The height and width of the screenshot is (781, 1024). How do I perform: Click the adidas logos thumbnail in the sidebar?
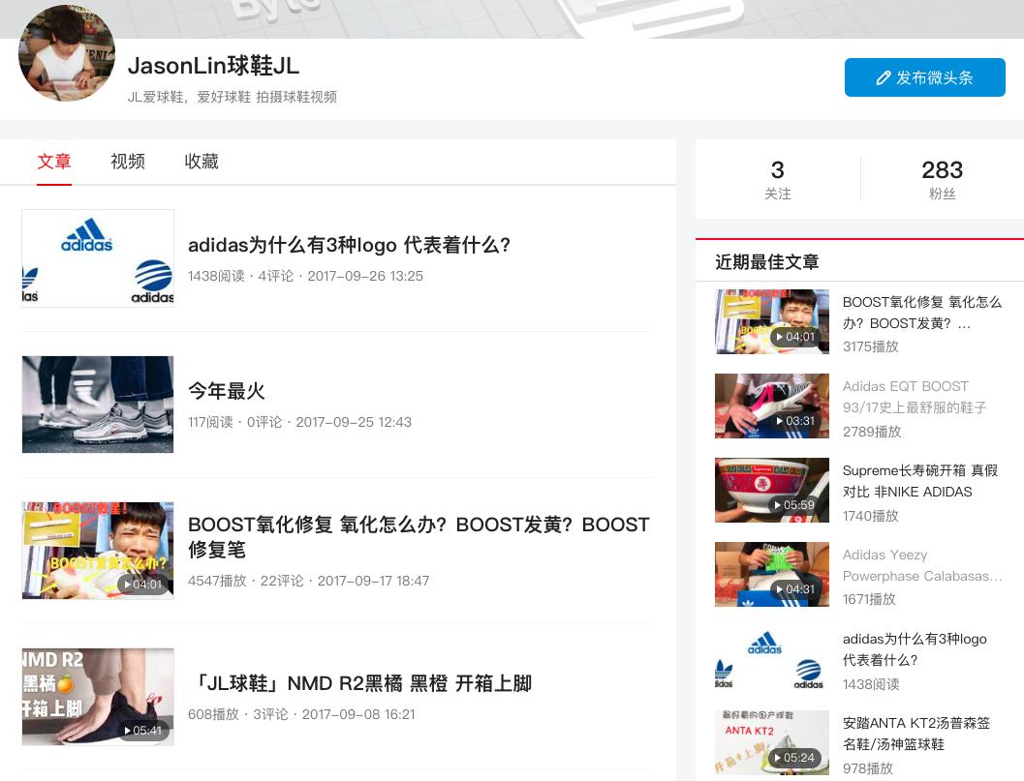(771, 658)
